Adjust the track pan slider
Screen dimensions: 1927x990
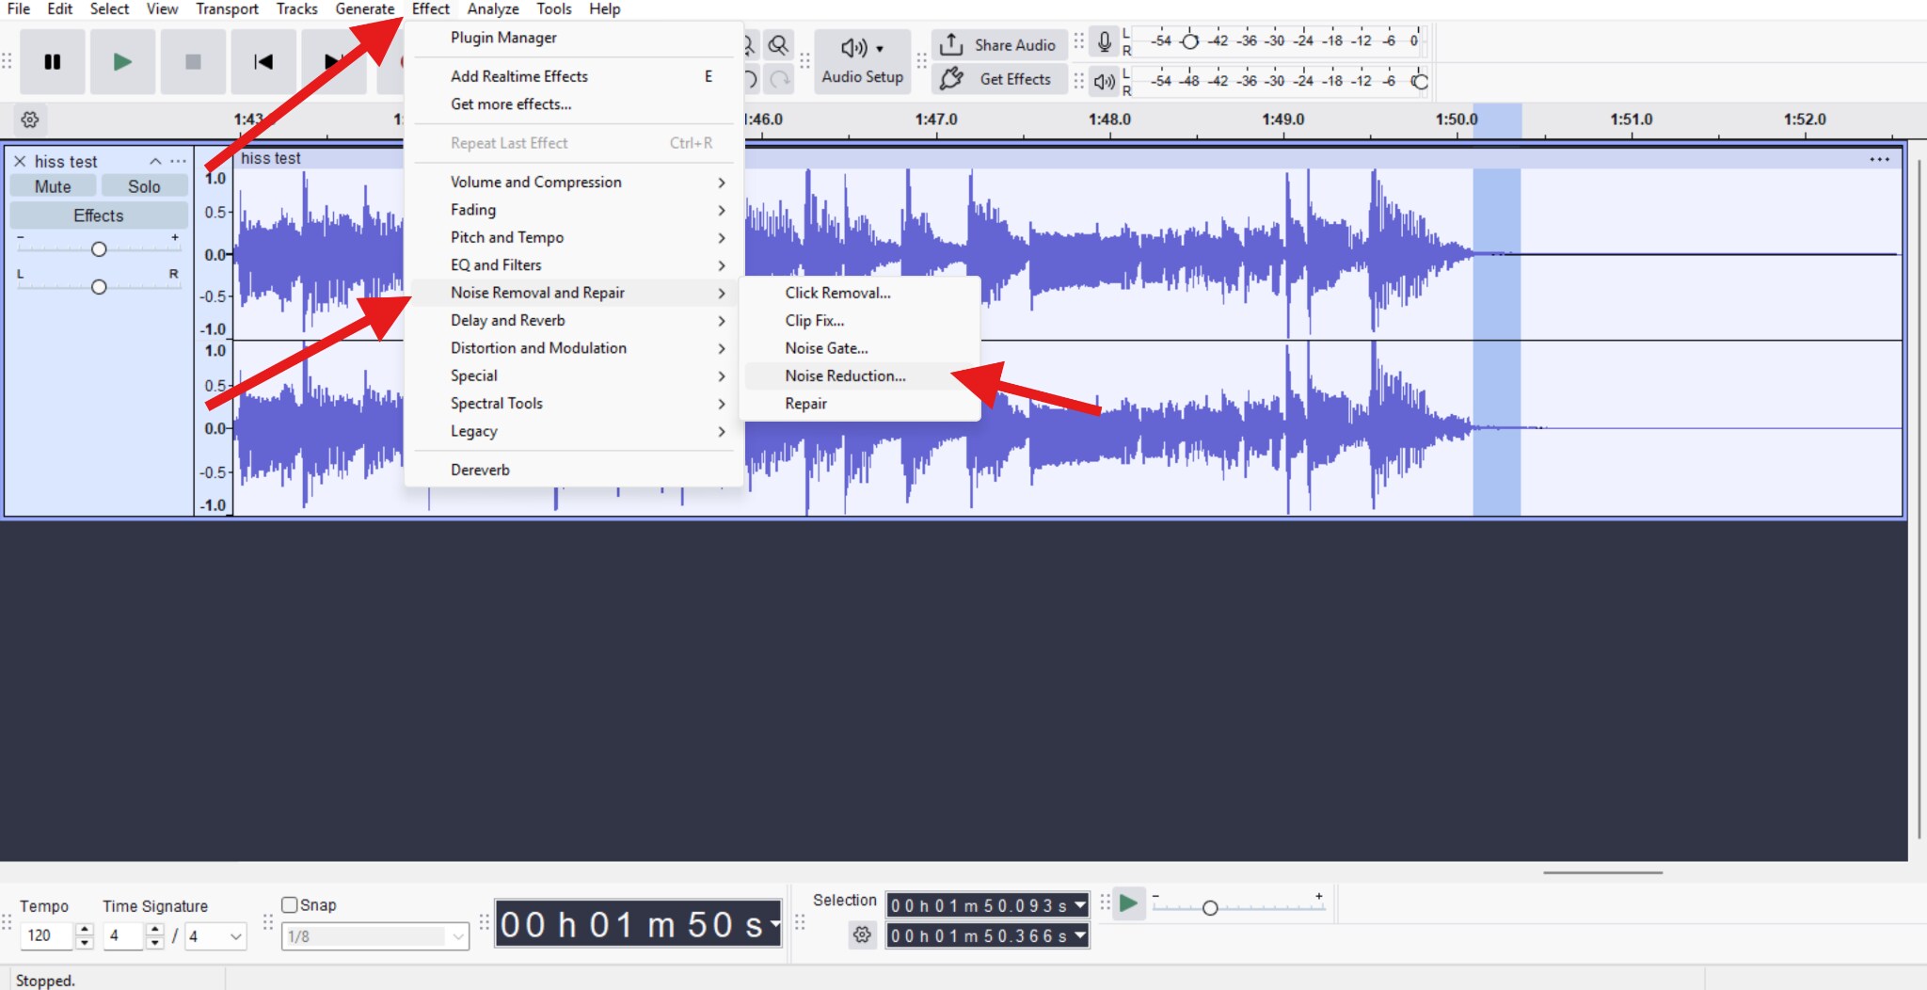coord(98,287)
